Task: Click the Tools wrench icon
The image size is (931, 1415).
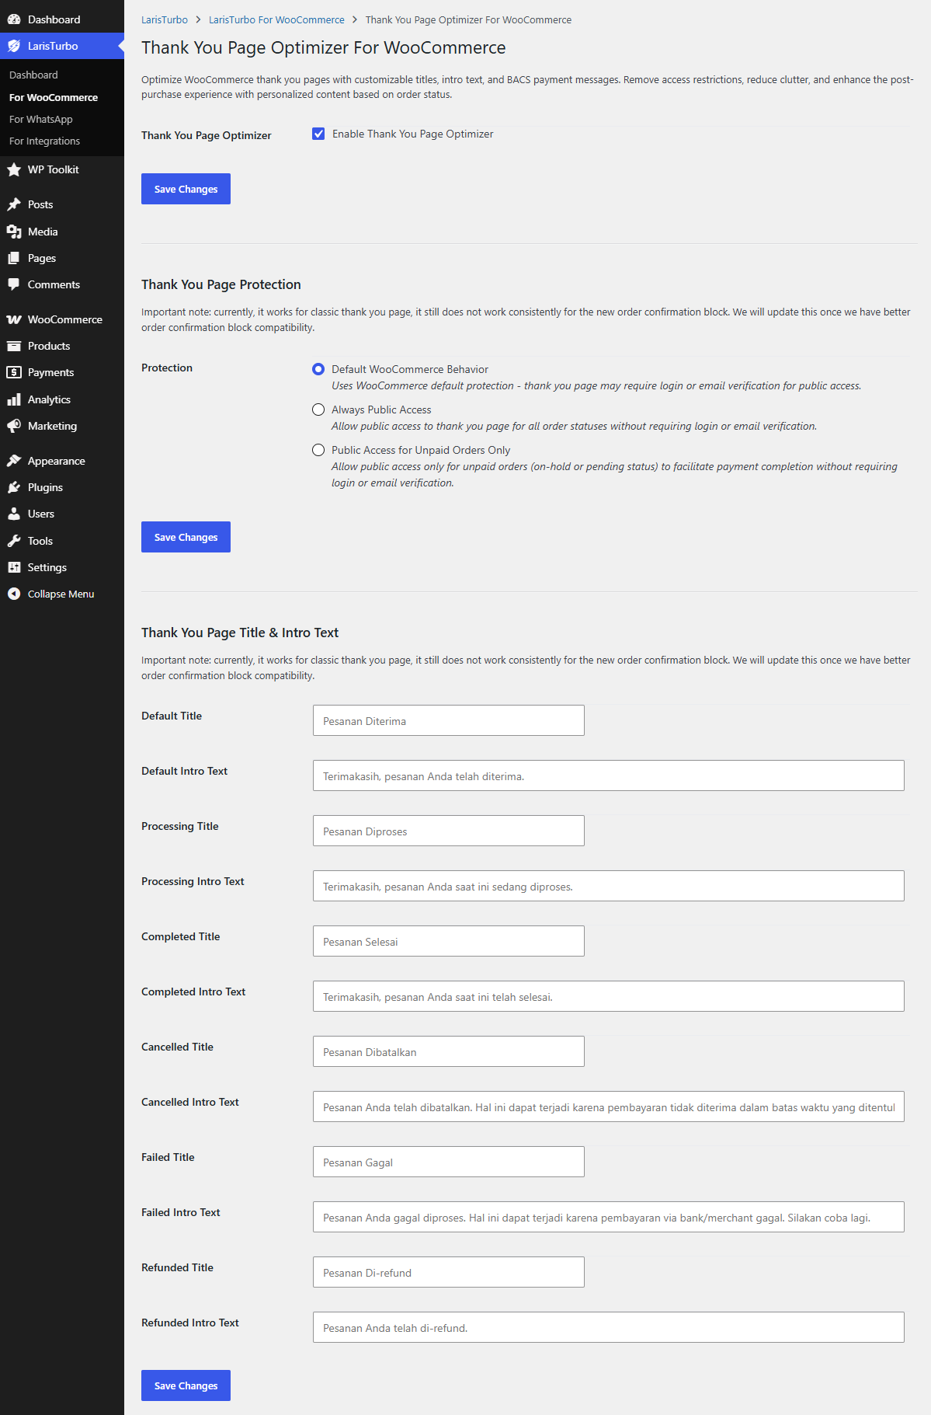Action: click(14, 541)
